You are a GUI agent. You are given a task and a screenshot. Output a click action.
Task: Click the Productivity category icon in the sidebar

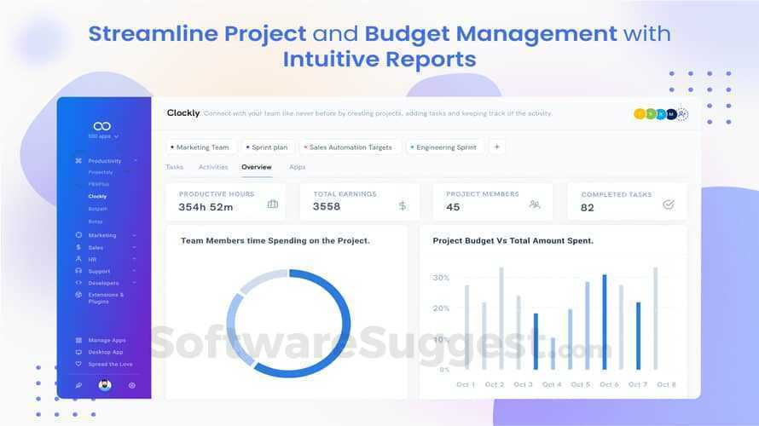[78, 160]
